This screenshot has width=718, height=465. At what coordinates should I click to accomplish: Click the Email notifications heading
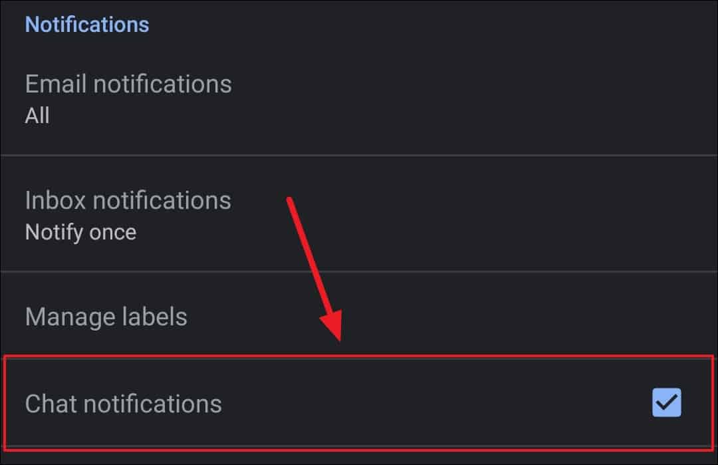(128, 84)
